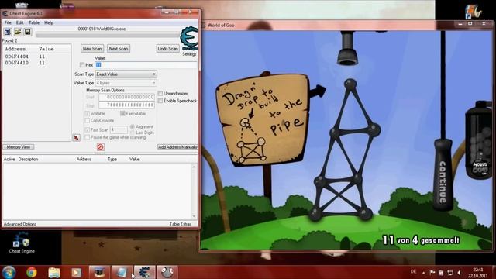This screenshot has width=496, height=279.
Task: Open the Help menu
Action: click(x=49, y=22)
